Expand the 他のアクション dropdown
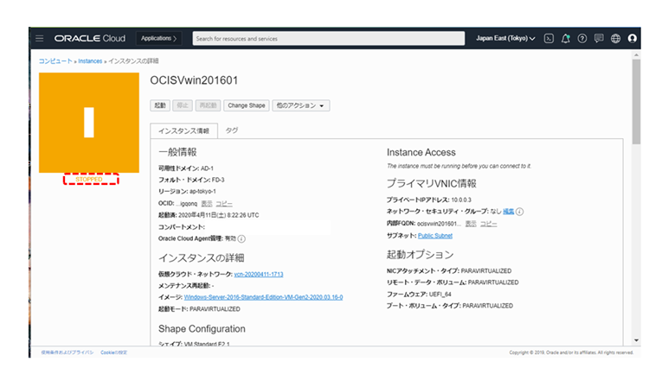The width and height of the screenshot is (649, 368). tap(301, 105)
